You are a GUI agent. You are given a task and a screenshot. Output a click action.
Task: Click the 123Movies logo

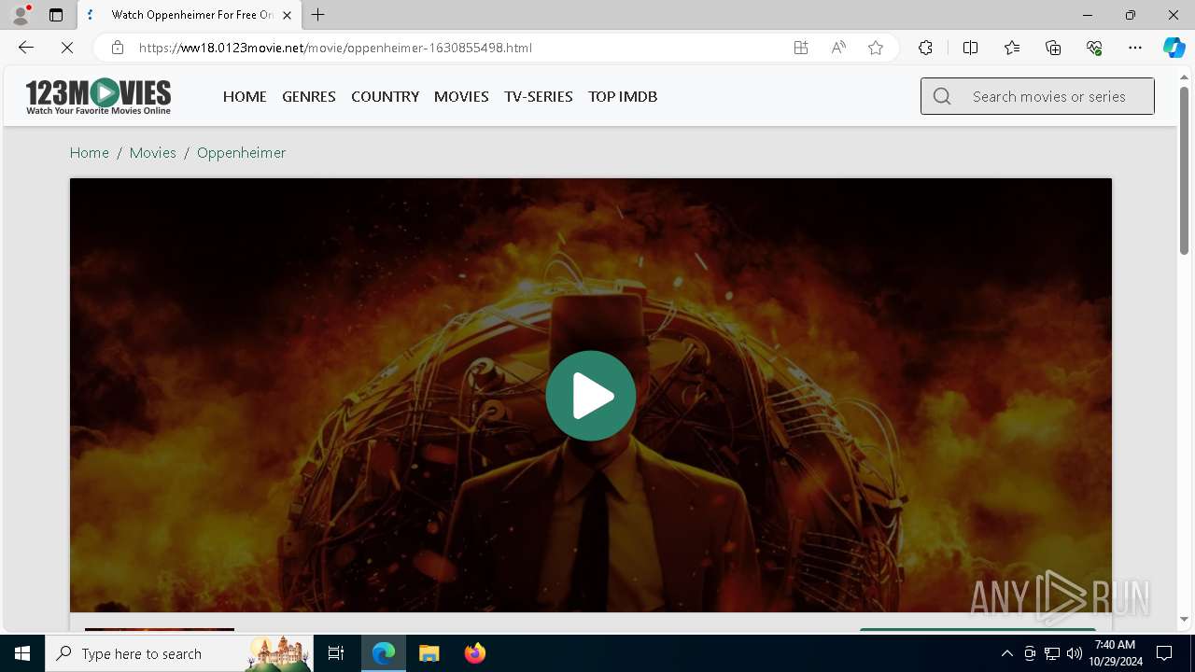[x=98, y=96]
